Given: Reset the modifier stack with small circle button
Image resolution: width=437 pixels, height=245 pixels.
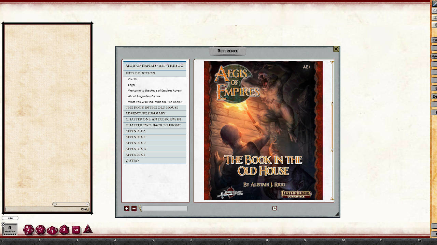Looking at the screenshot, I should (3, 225).
